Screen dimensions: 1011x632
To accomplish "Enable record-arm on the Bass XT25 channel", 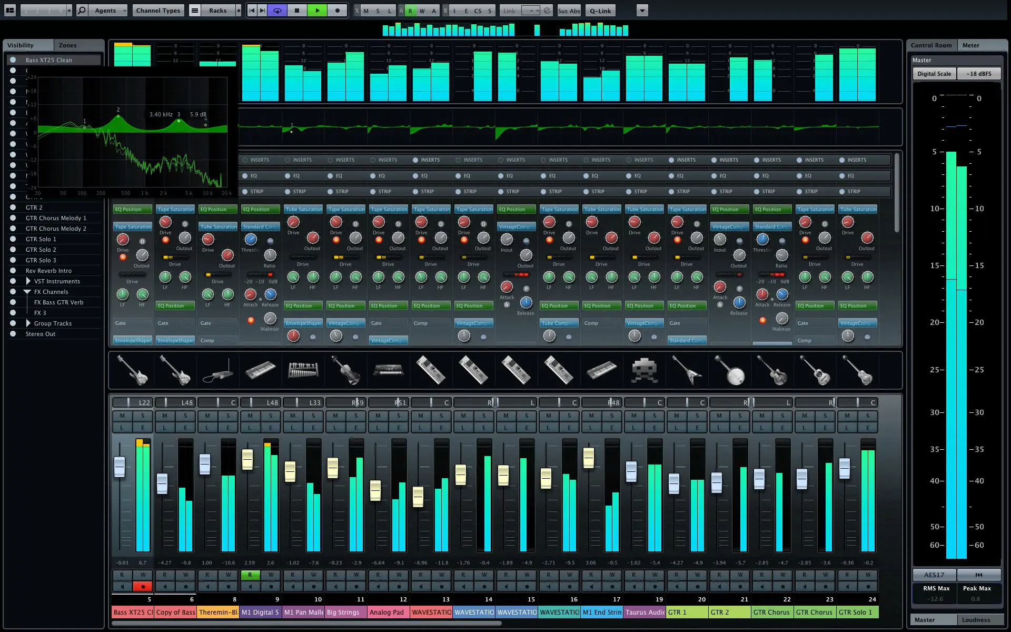I will pos(143,586).
